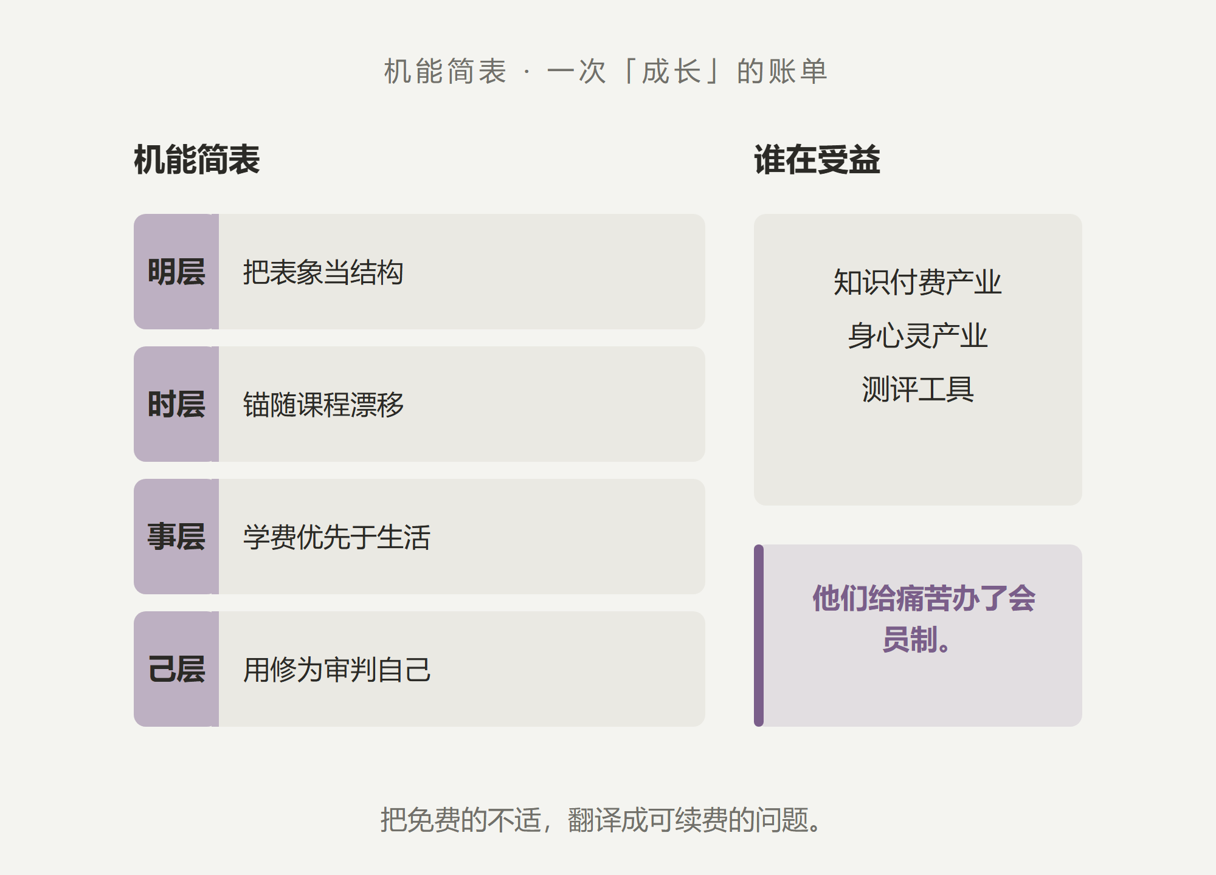1216x875 pixels.
Task: Select the row text 用修为审判自己
Action: [x=336, y=670]
